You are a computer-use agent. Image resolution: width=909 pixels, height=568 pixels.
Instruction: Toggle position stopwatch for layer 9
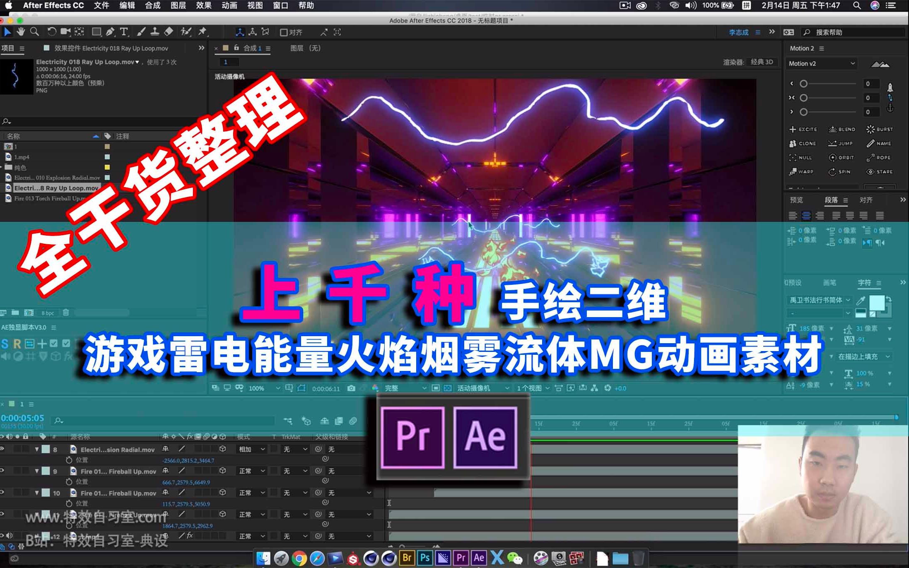click(x=69, y=481)
